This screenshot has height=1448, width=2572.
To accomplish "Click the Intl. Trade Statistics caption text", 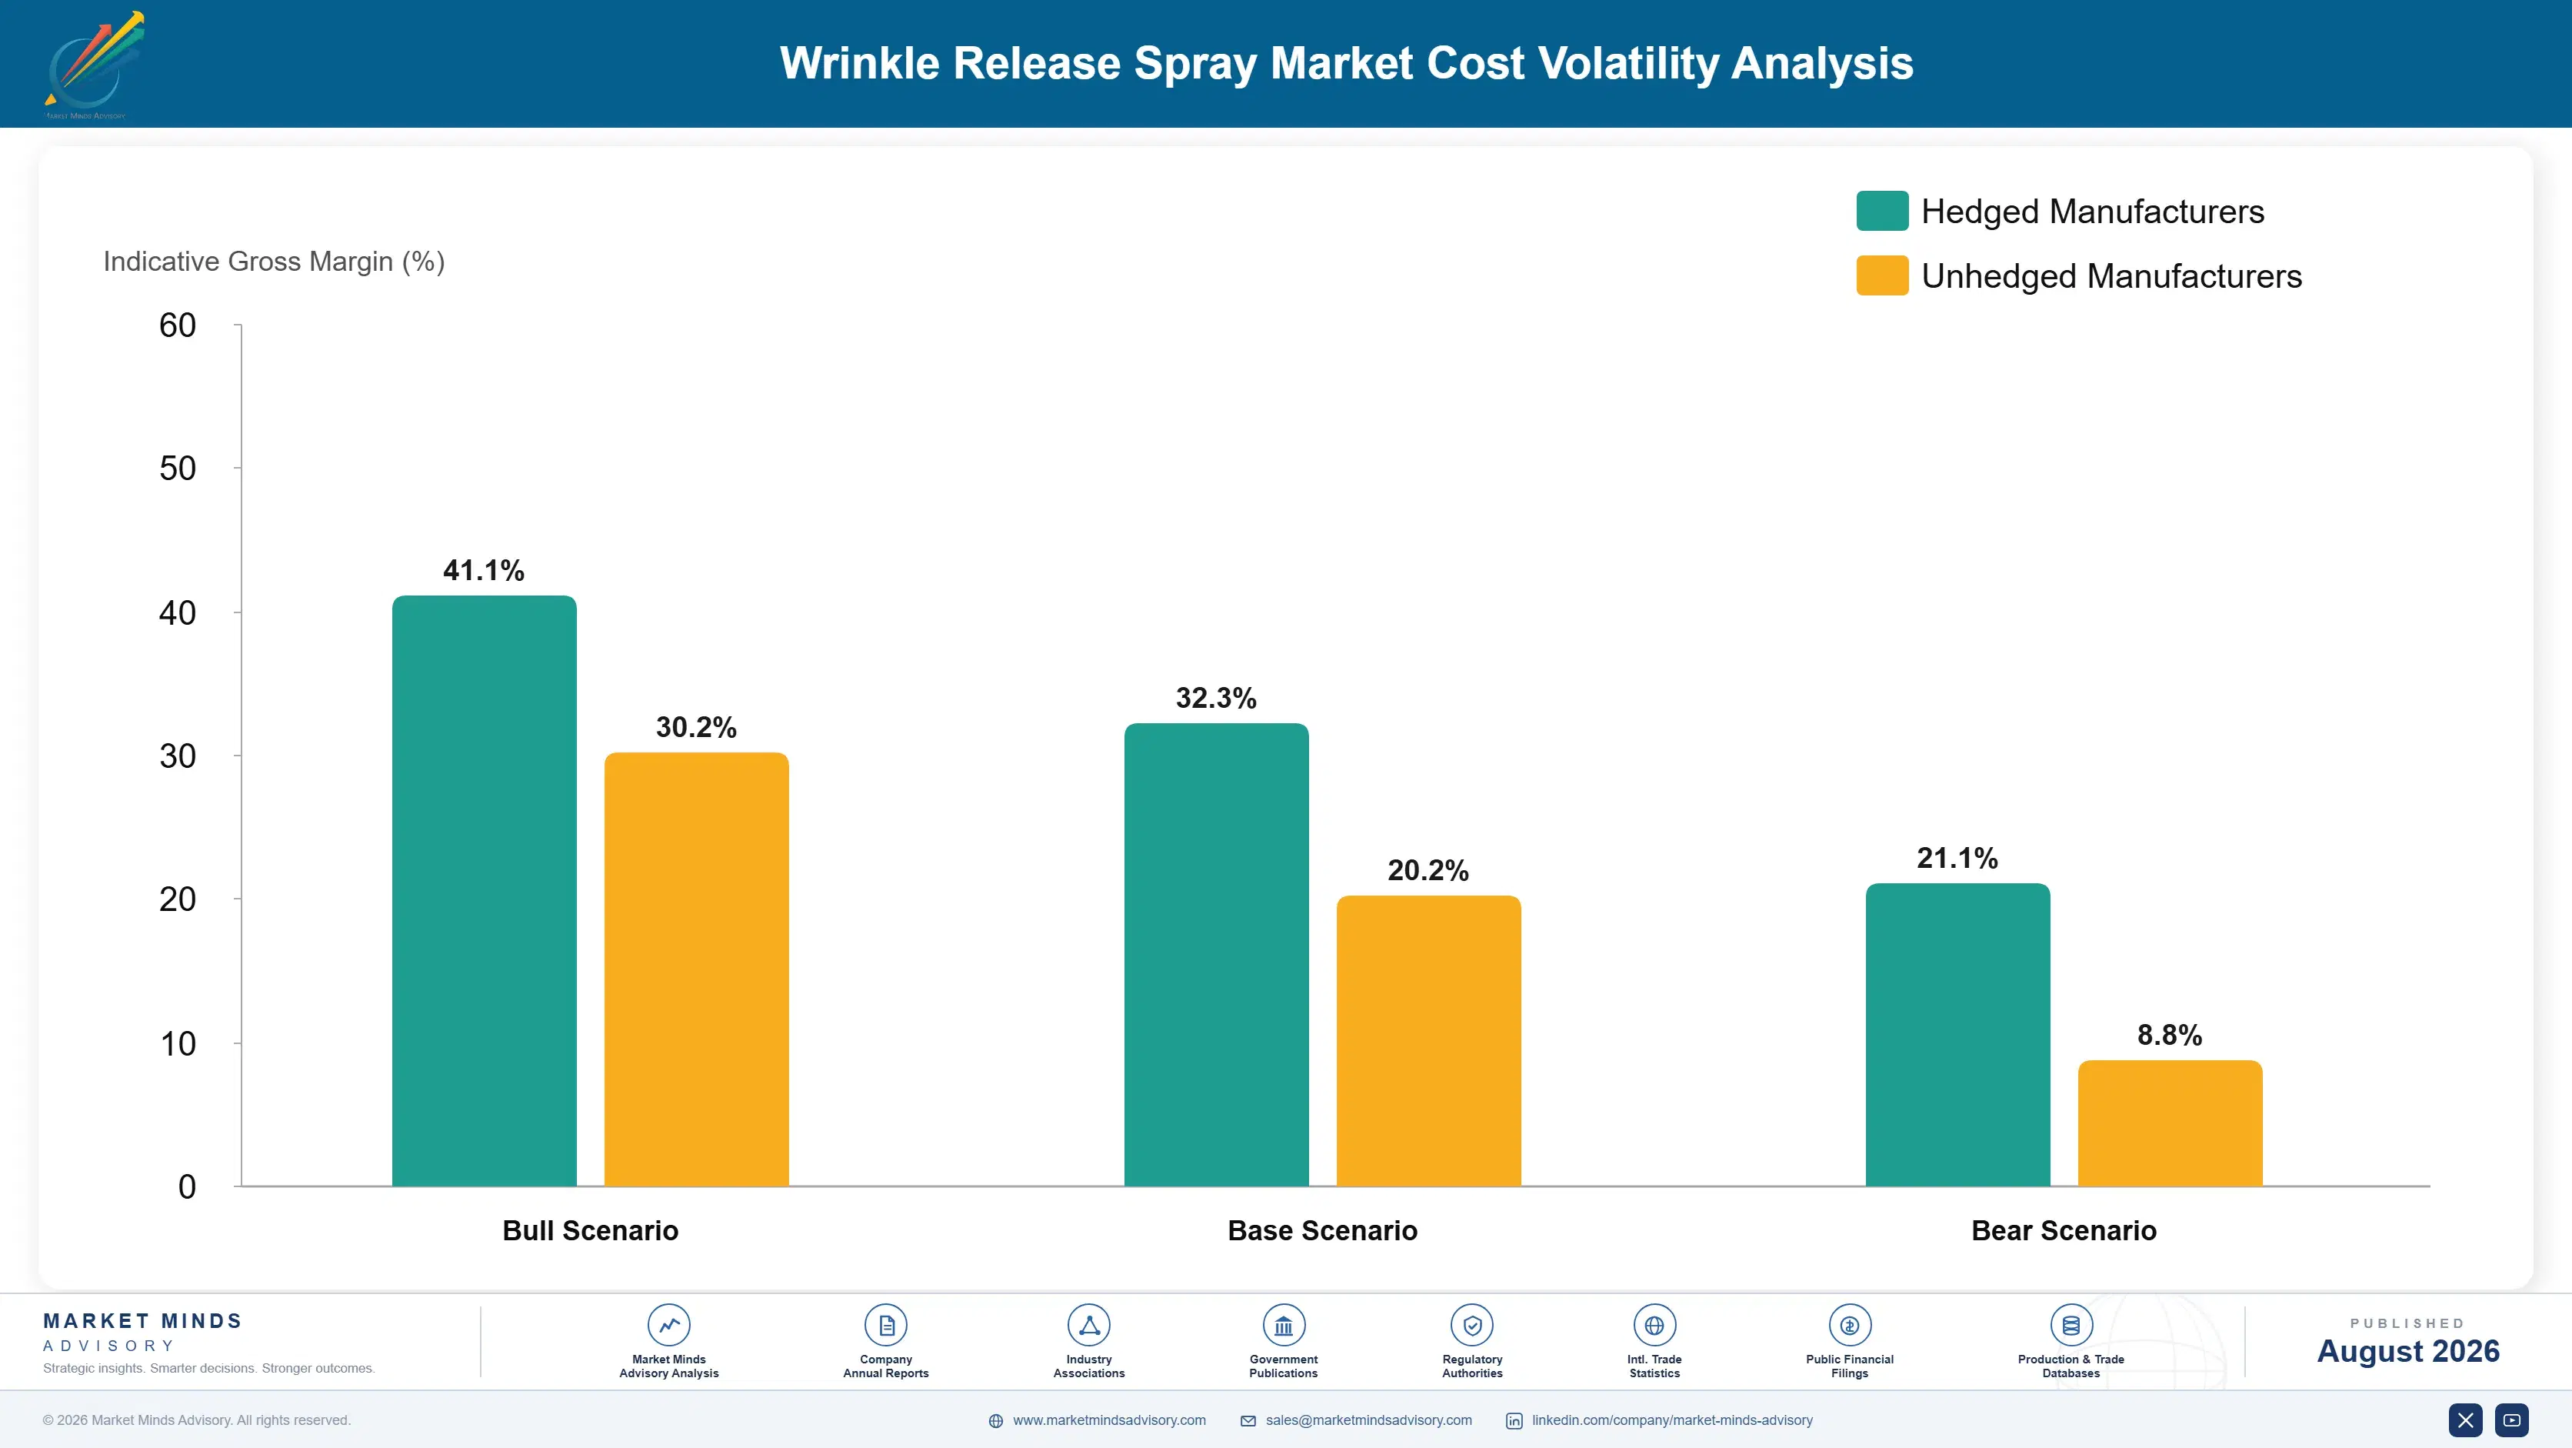I will (x=1654, y=1366).
